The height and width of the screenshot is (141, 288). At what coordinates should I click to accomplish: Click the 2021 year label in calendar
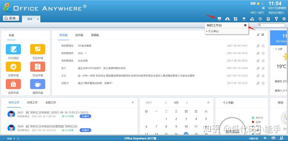(x=149, y=103)
